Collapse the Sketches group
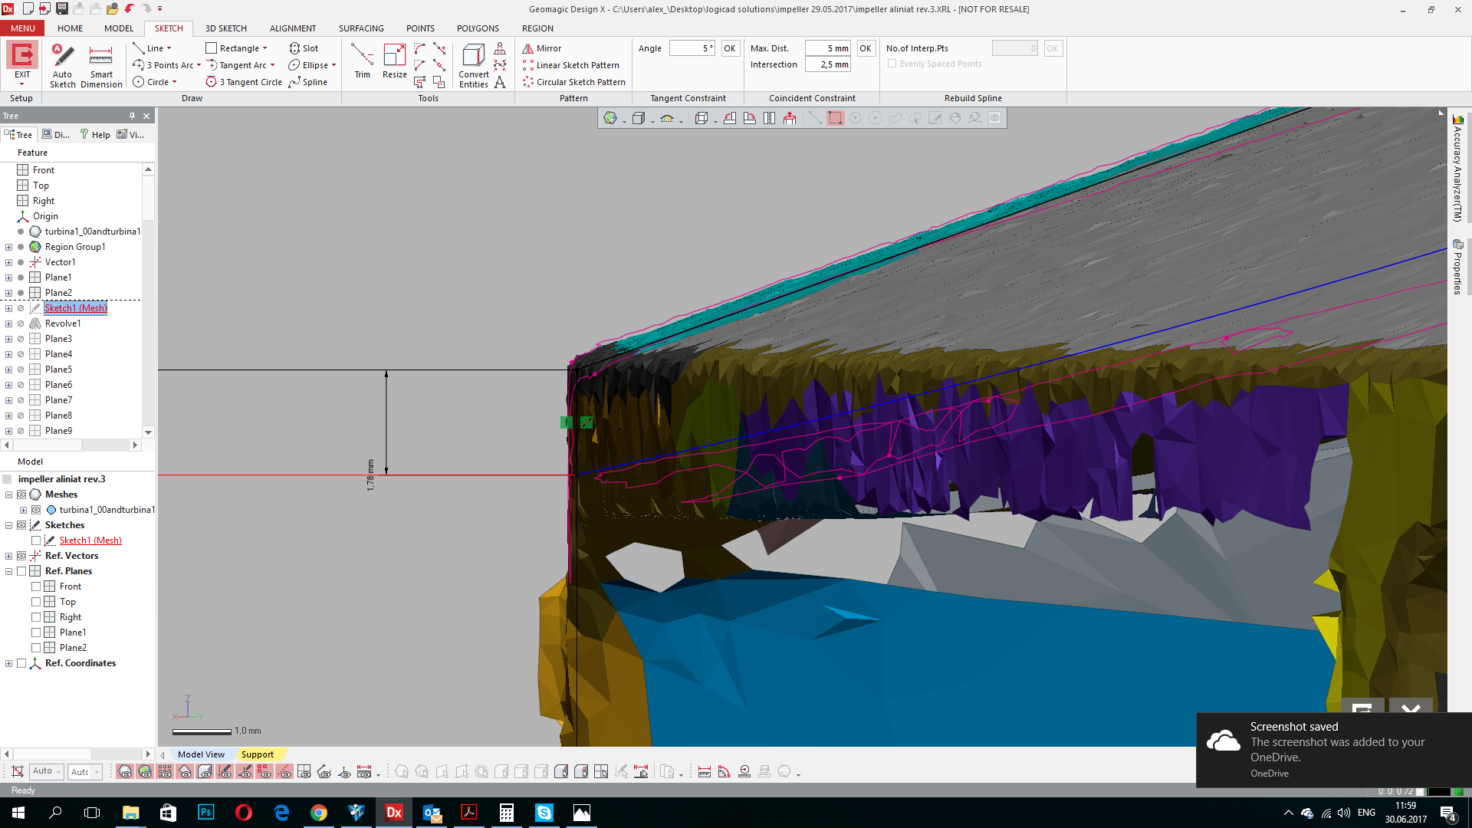The image size is (1472, 828). click(8, 525)
